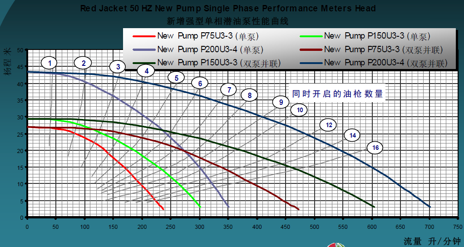
Task: Click the 流量 升/分钟 x-axis label
Action: click(432, 241)
